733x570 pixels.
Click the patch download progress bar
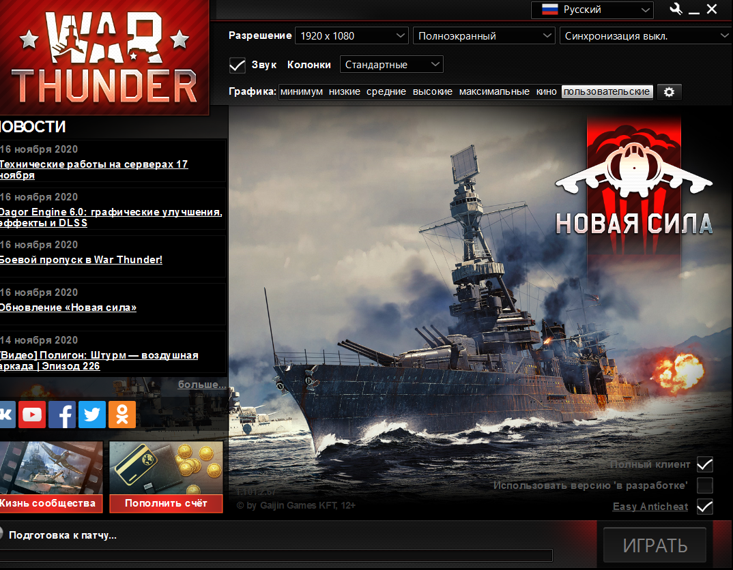pyautogui.click(x=276, y=555)
